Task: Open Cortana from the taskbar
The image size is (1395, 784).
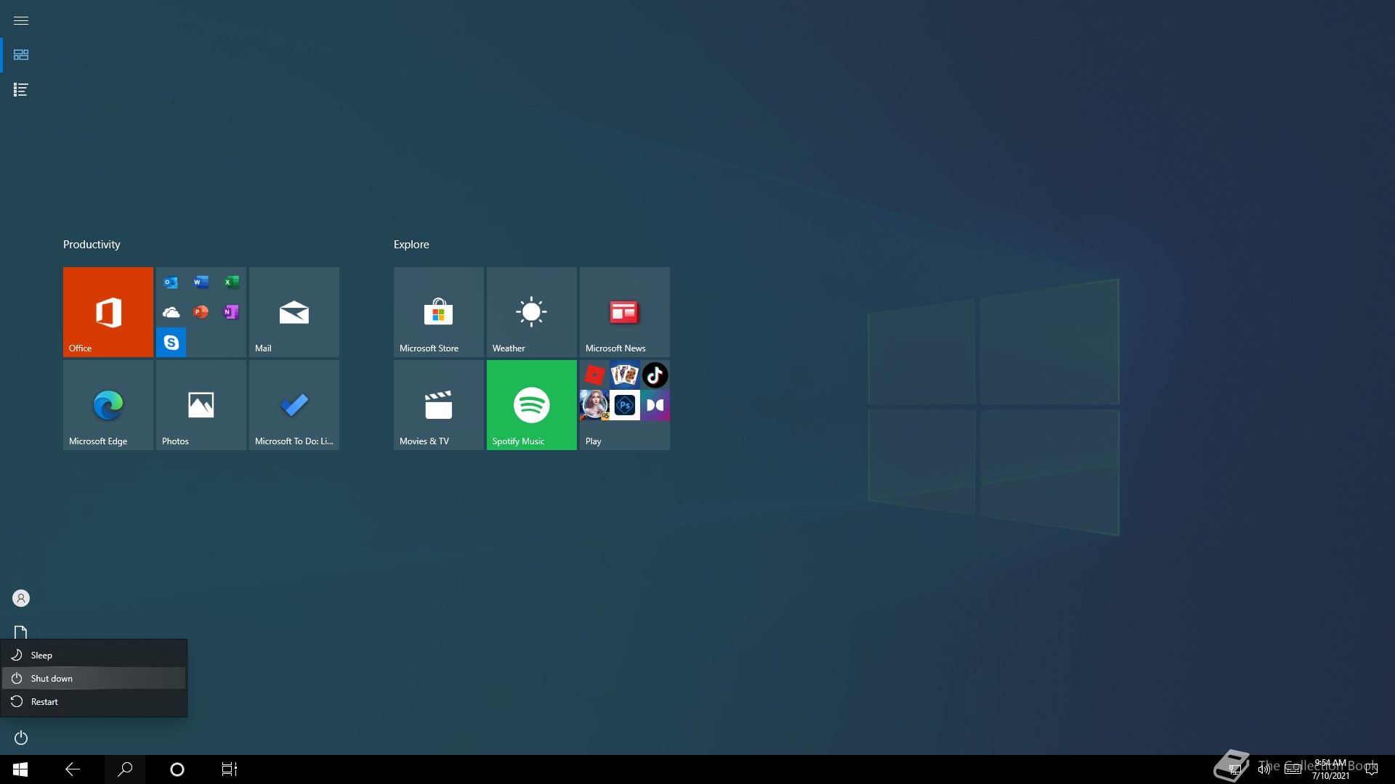Action: [177, 769]
